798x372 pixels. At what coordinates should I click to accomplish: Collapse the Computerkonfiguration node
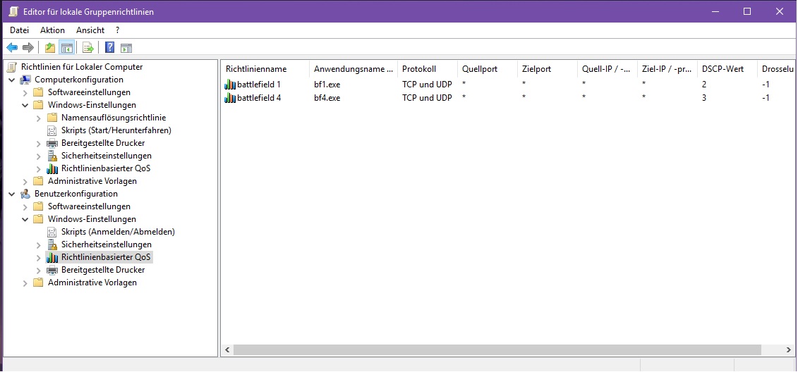point(12,80)
